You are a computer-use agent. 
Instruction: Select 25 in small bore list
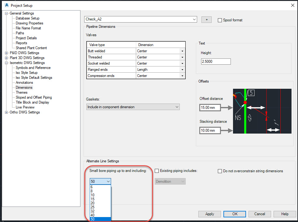click(100, 207)
